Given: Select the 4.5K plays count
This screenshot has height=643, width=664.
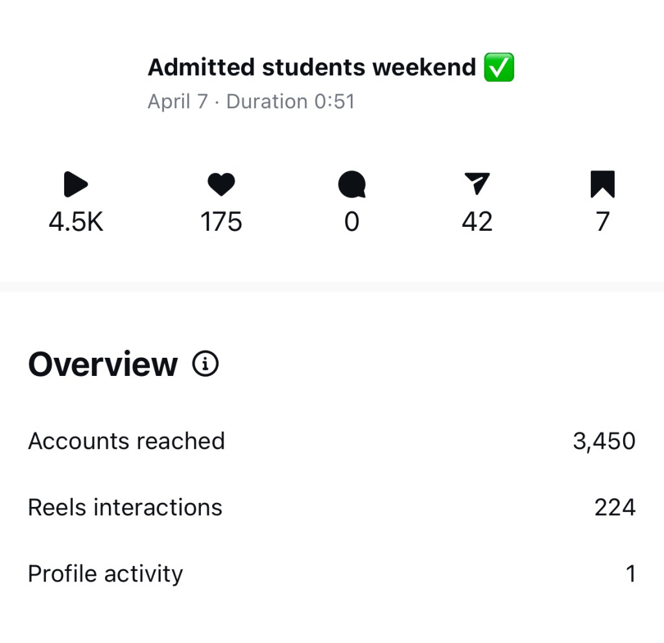Looking at the screenshot, I should pos(76,222).
